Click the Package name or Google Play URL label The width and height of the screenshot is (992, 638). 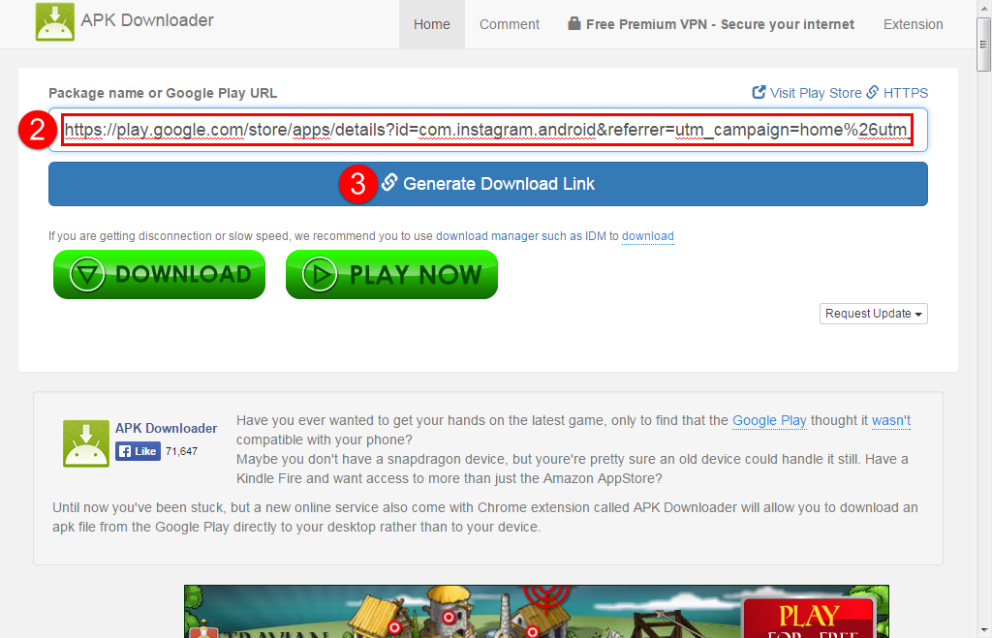point(163,93)
